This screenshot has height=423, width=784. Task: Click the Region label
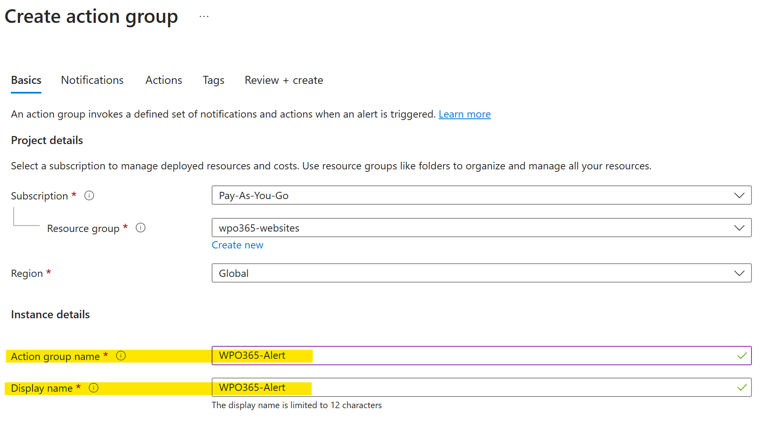[27, 274]
